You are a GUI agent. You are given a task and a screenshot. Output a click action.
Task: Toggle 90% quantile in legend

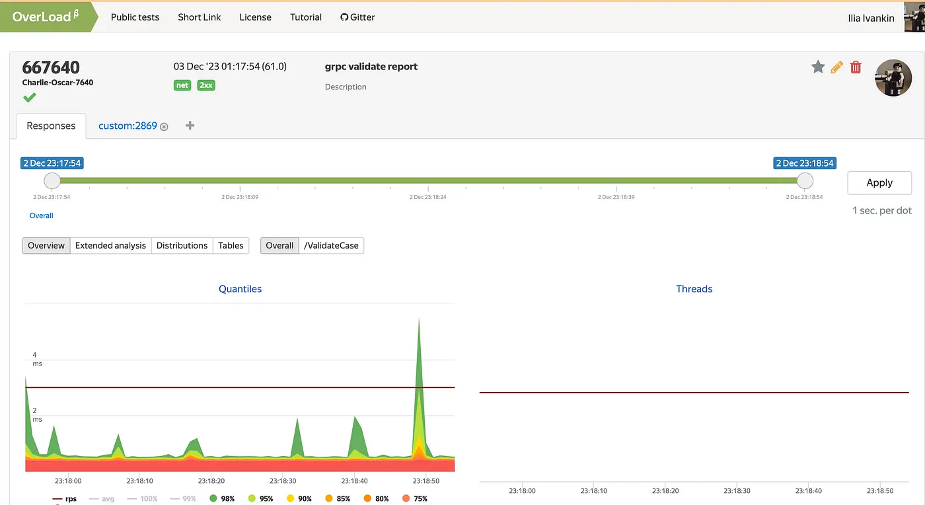coord(299,498)
